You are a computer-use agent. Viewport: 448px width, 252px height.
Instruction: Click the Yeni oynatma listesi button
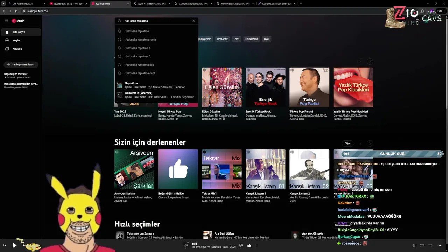[x=21, y=65]
